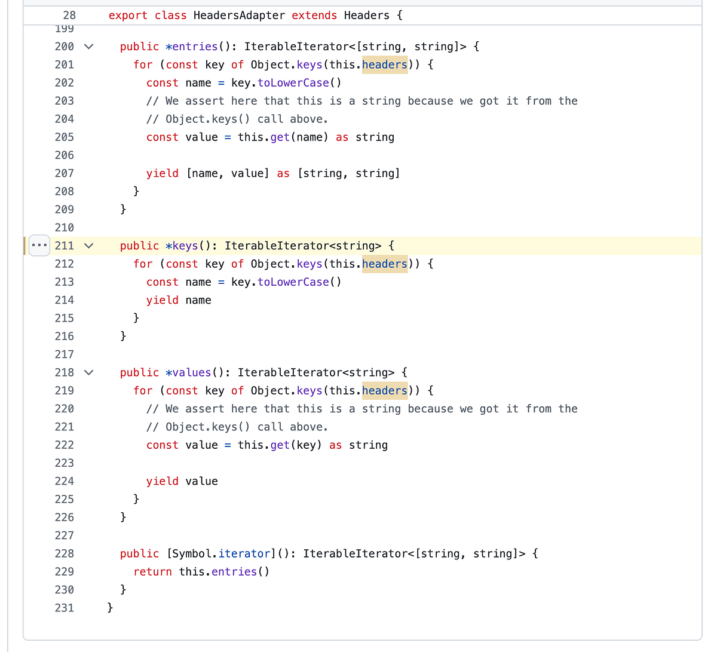Click highlighted headers symbol on line 212
The height and width of the screenshot is (652, 717).
tap(384, 264)
